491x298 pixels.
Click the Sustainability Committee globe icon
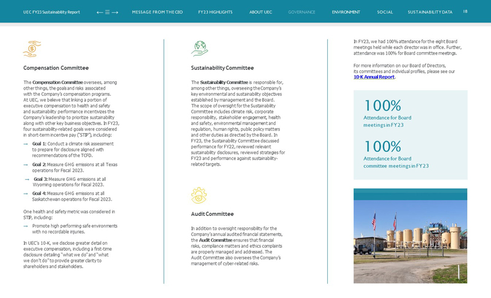[x=199, y=49]
